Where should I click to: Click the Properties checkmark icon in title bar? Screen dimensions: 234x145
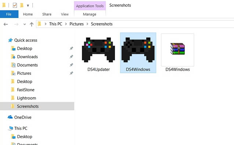point(15,6)
